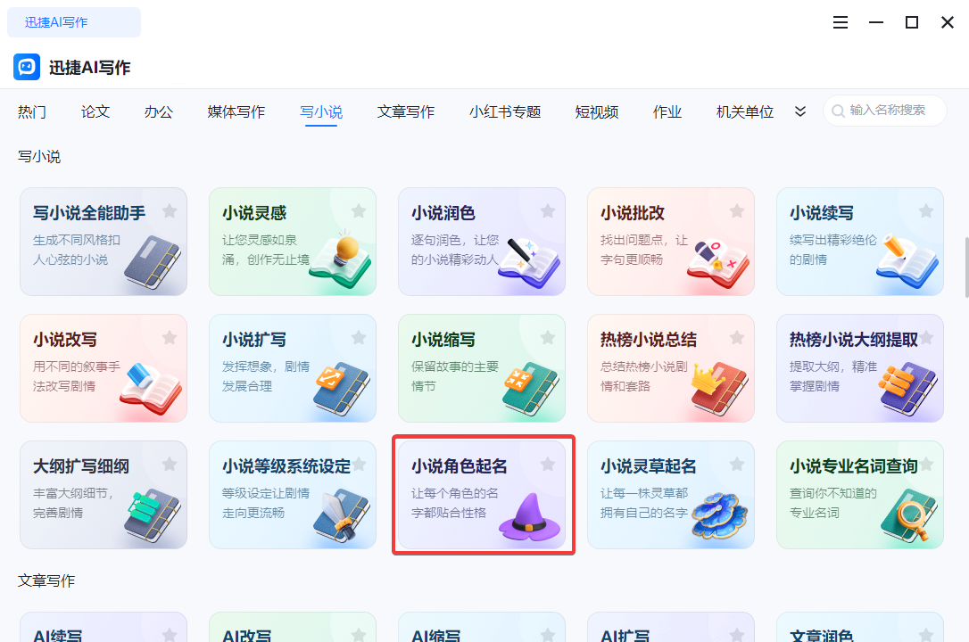
Task: Star the 小说扩写 tool
Action: [359, 338]
